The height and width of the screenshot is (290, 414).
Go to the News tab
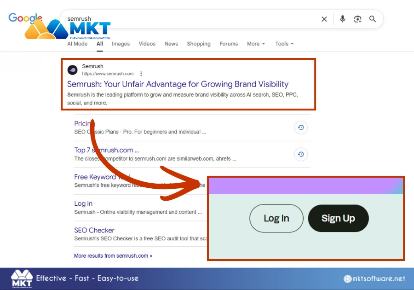click(171, 44)
